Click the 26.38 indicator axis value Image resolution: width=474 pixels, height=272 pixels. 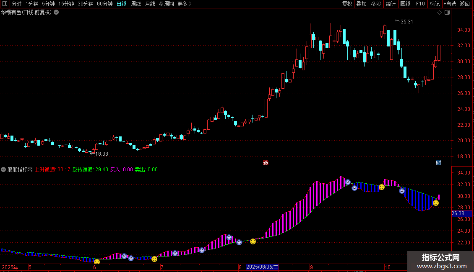461,213
